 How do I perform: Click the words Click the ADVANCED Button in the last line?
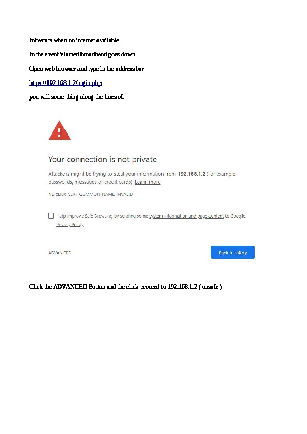[67, 287]
